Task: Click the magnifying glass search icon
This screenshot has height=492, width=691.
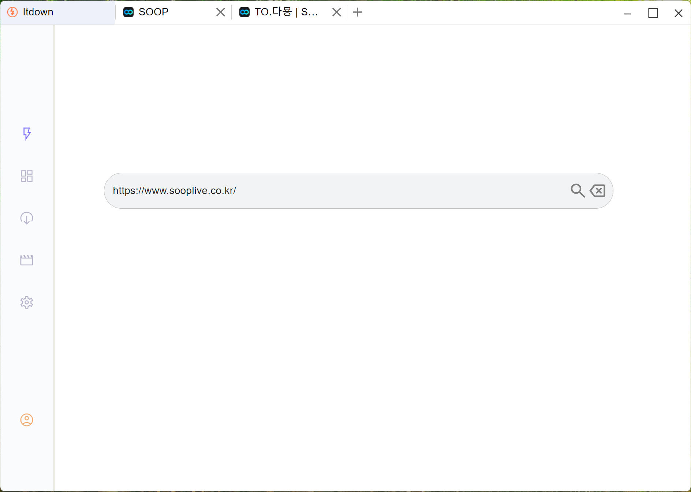Action: point(578,191)
